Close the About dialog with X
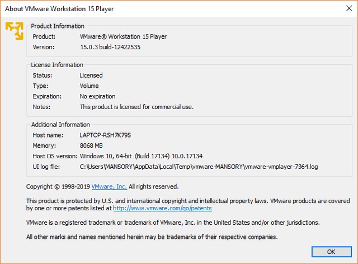358x264 pixels. click(347, 7)
